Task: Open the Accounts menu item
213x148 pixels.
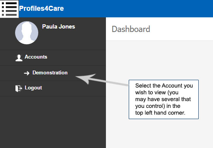Action: (36, 57)
